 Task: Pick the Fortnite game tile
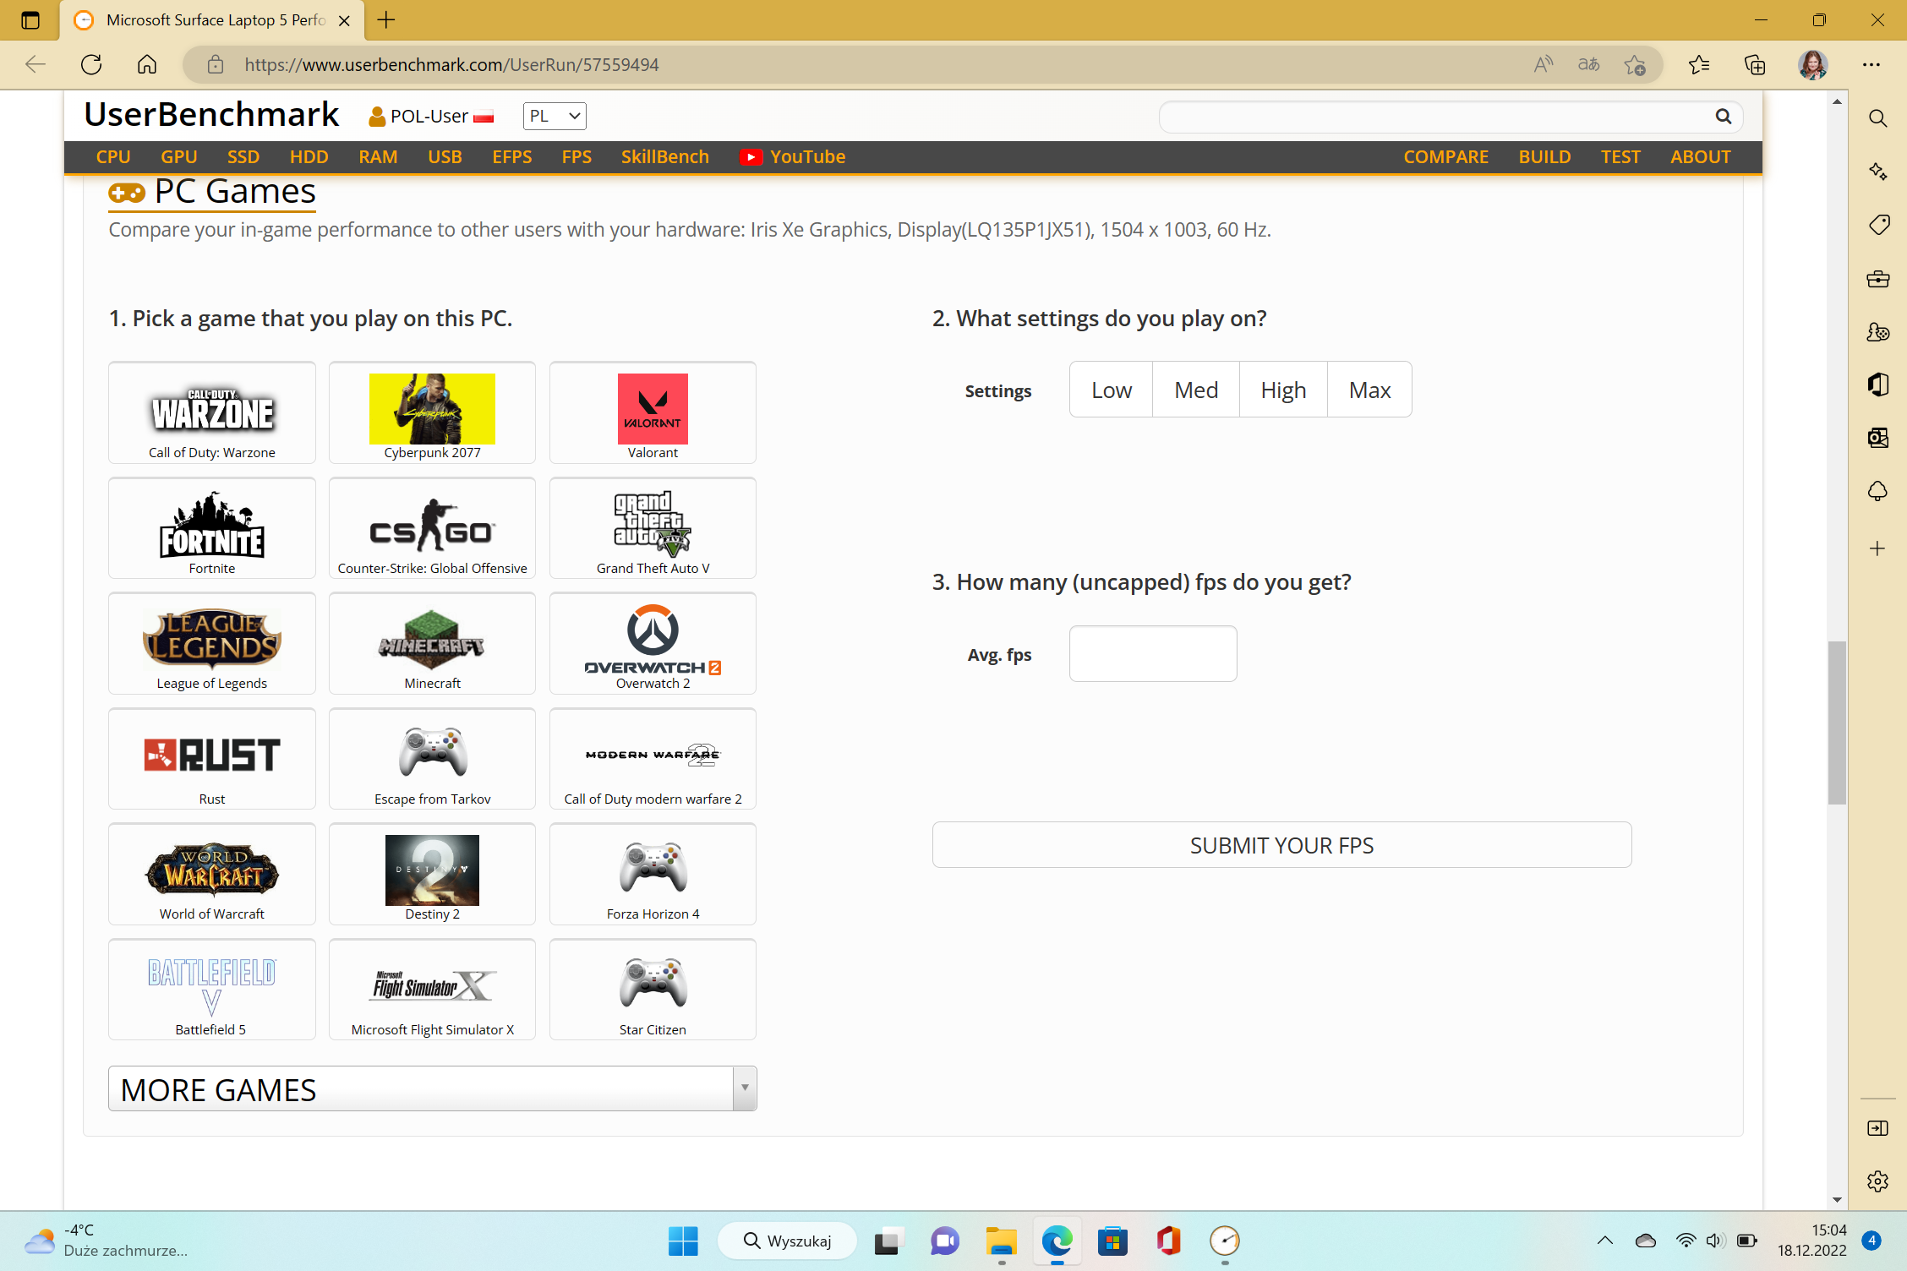click(x=212, y=528)
